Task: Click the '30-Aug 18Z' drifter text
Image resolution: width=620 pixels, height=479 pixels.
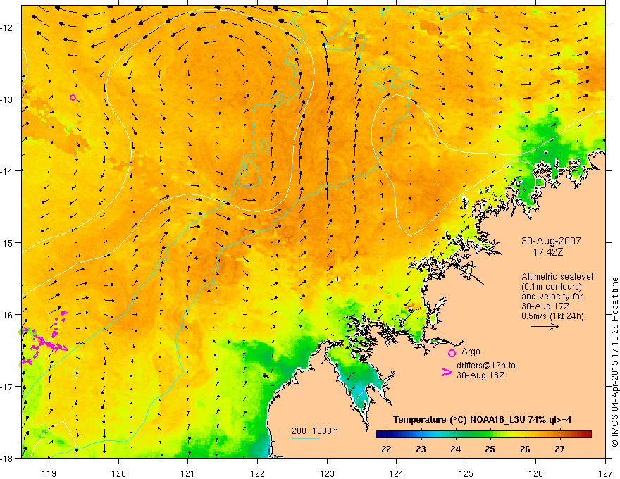Action: 480,375
